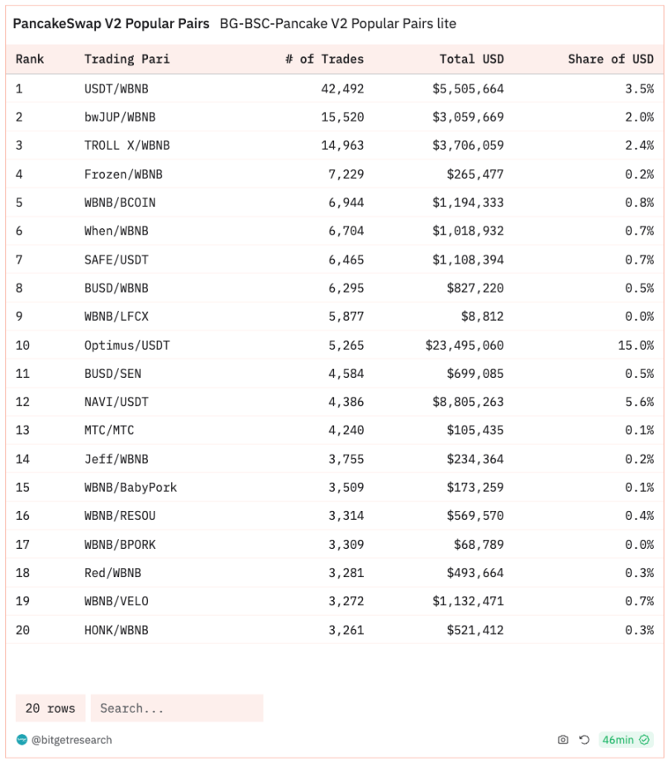Image resolution: width=668 pixels, height=763 pixels.
Task: Click the camera screenshot icon
Action: [x=563, y=740]
